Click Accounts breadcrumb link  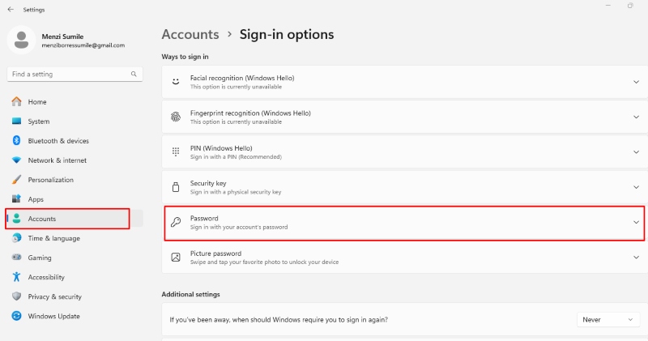point(190,34)
